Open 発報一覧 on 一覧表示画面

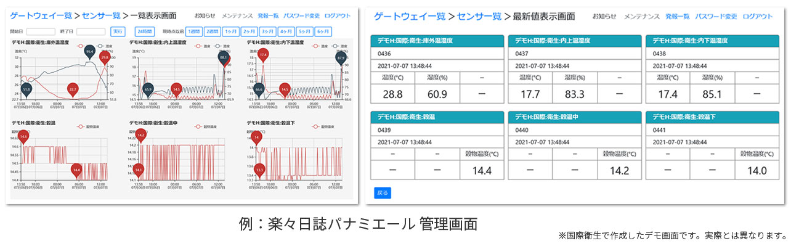[x=267, y=16]
